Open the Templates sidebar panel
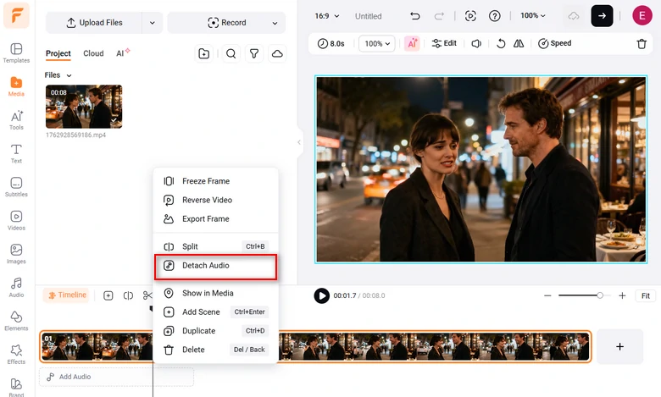 click(x=16, y=52)
